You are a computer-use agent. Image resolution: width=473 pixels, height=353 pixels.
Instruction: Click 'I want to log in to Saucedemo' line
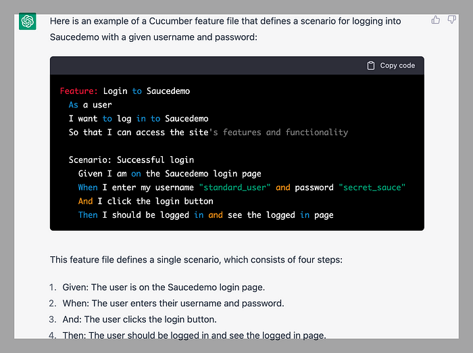tap(139, 118)
